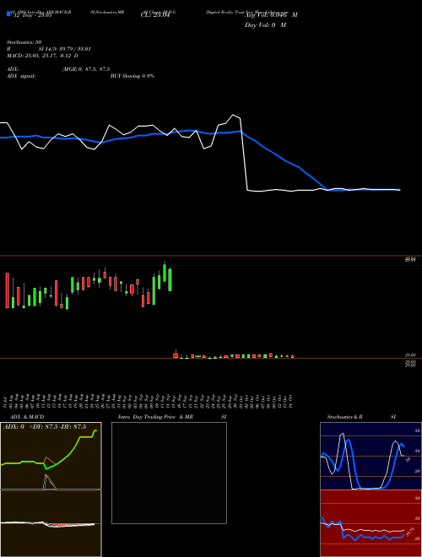Screen dimensions: 422x557
Task: Click the 'Day Vol: 0 M' text
Action: tap(265, 24)
